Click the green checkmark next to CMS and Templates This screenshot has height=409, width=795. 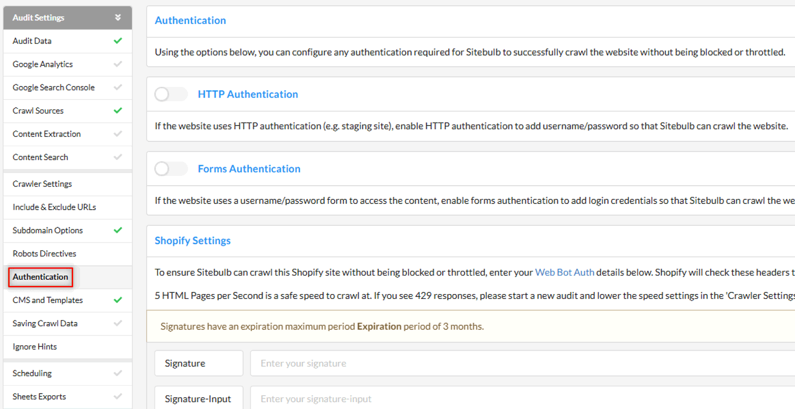pos(117,300)
